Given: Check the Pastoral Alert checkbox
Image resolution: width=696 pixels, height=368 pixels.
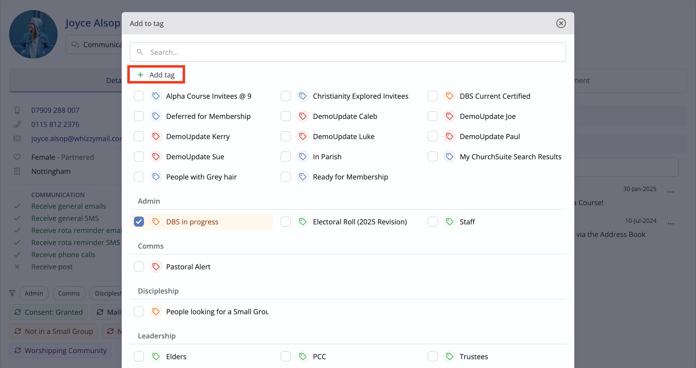Looking at the screenshot, I should 139,267.
